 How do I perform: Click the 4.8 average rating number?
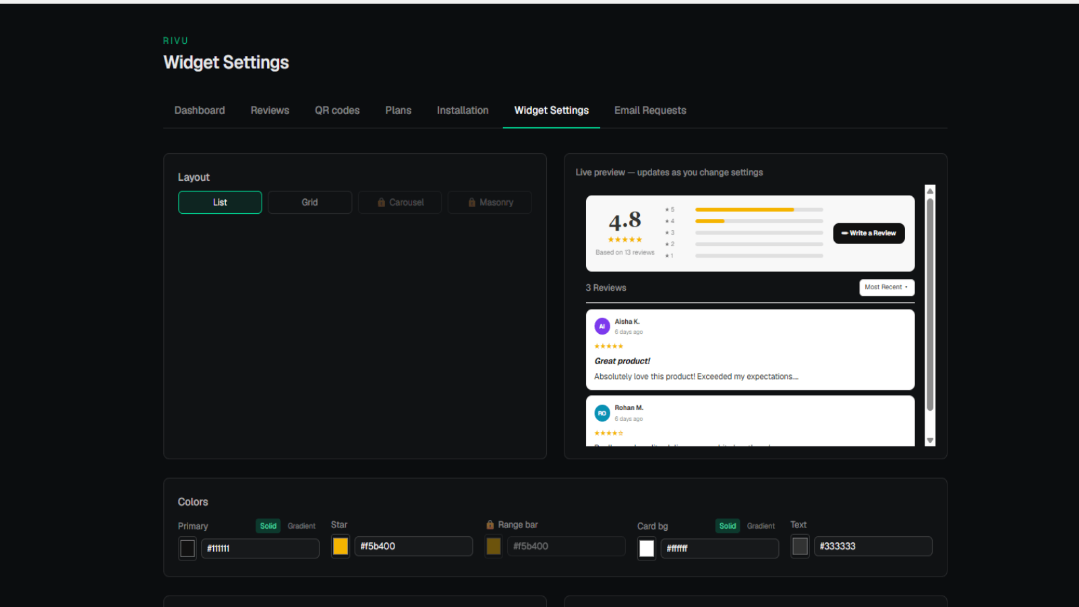[625, 221]
